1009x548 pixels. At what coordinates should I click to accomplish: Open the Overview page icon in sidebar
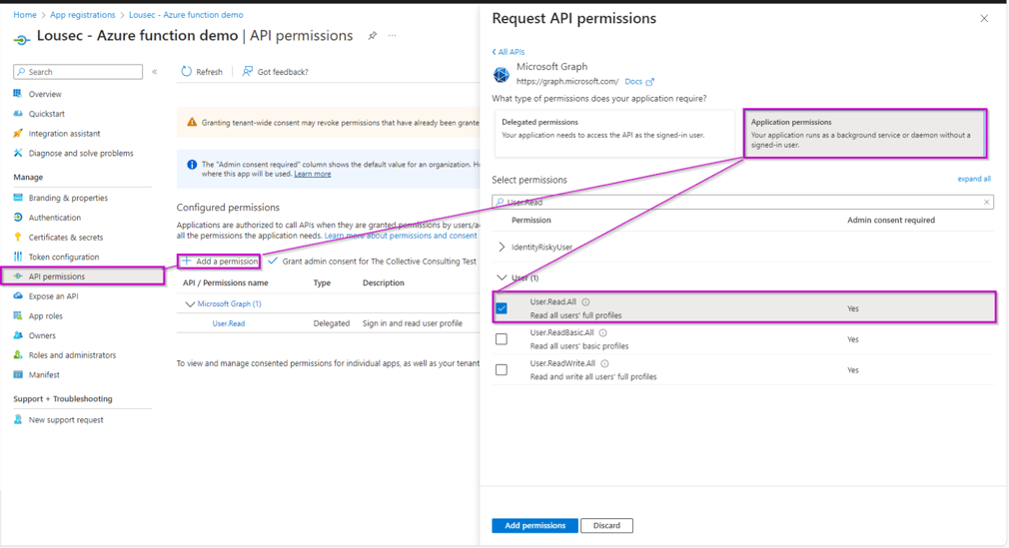tap(17, 94)
